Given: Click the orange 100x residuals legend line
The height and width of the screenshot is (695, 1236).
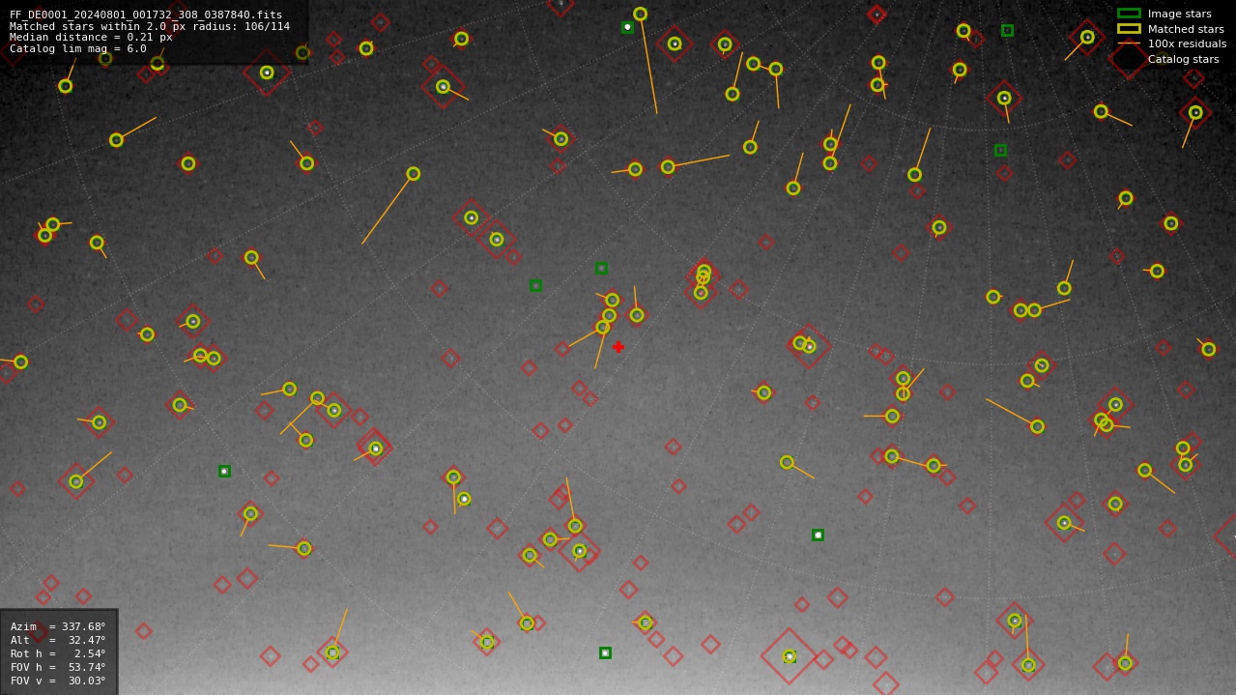Looking at the screenshot, I should (1129, 43).
